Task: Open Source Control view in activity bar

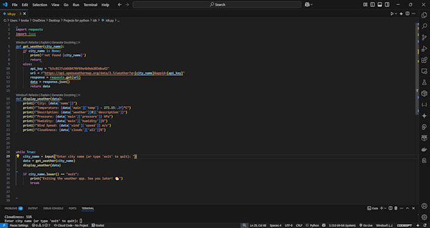Action: tap(424, 37)
